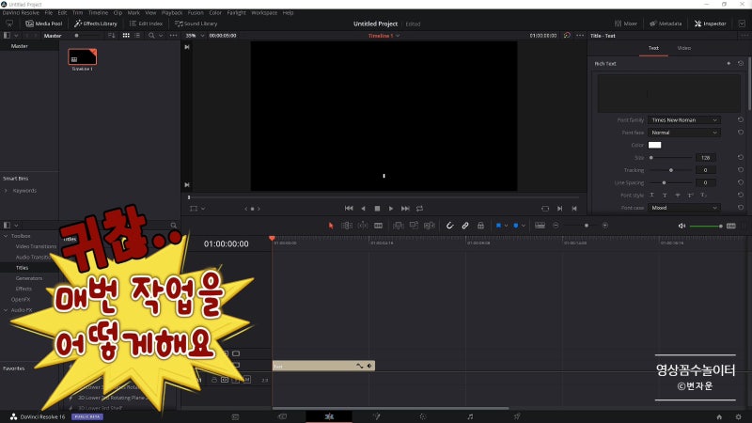Screen dimensions: 752x423
Task: Click in the Rich Text editing box
Action: click(x=668, y=93)
